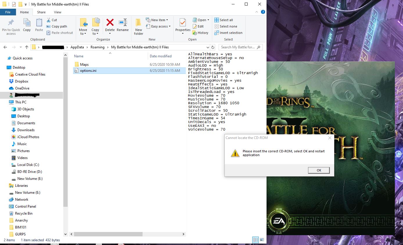403x245 pixels.
Task: Refresh the folder view
Action: 213,47
